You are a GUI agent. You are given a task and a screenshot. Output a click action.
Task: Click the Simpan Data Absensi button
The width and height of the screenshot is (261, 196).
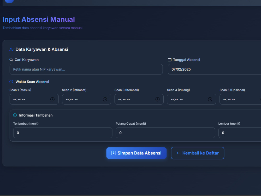point(137,153)
